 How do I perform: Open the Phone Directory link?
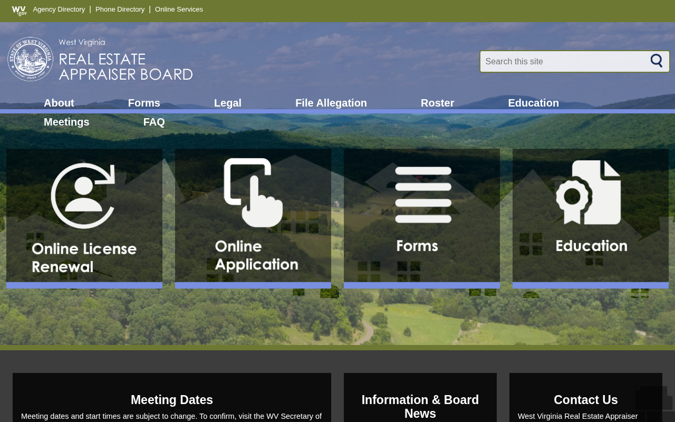point(120,9)
